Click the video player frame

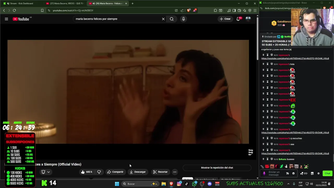pos(128,92)
